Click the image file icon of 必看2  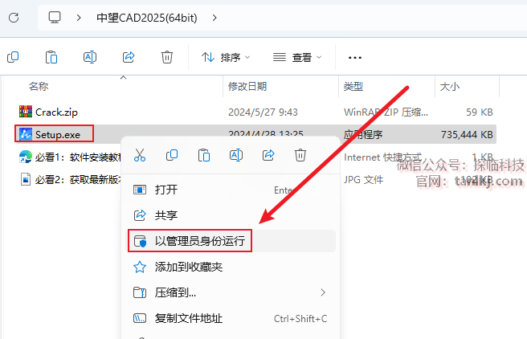(x=26, y=179)
